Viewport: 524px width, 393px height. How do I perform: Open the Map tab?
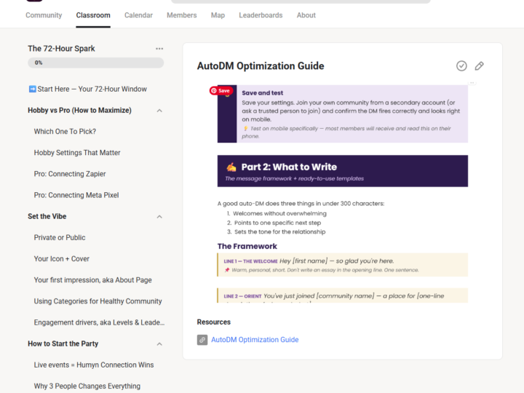[218, 15]
